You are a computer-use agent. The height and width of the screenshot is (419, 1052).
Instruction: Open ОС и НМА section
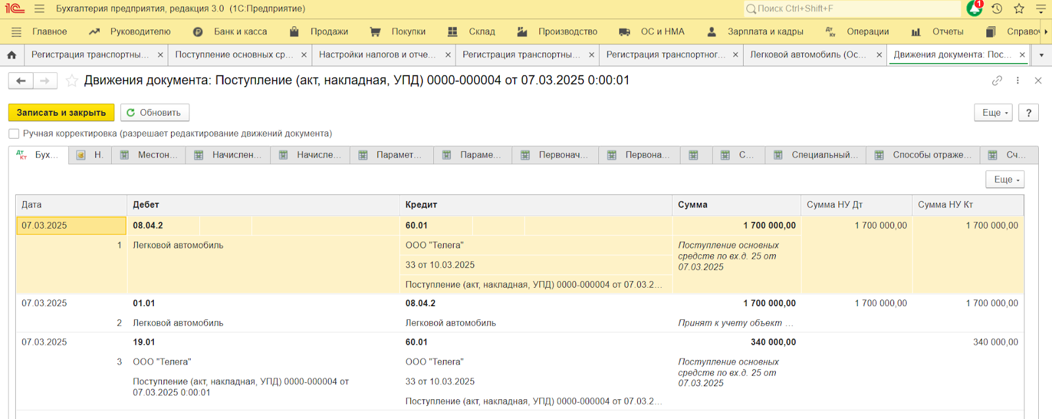(x=652, y=32)
